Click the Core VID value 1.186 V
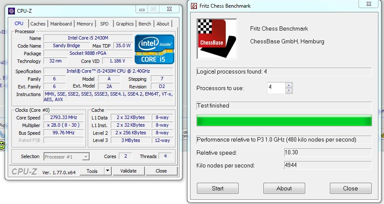Image resolution: width=384 pixels, height=204 pixels. click(117, 61)
